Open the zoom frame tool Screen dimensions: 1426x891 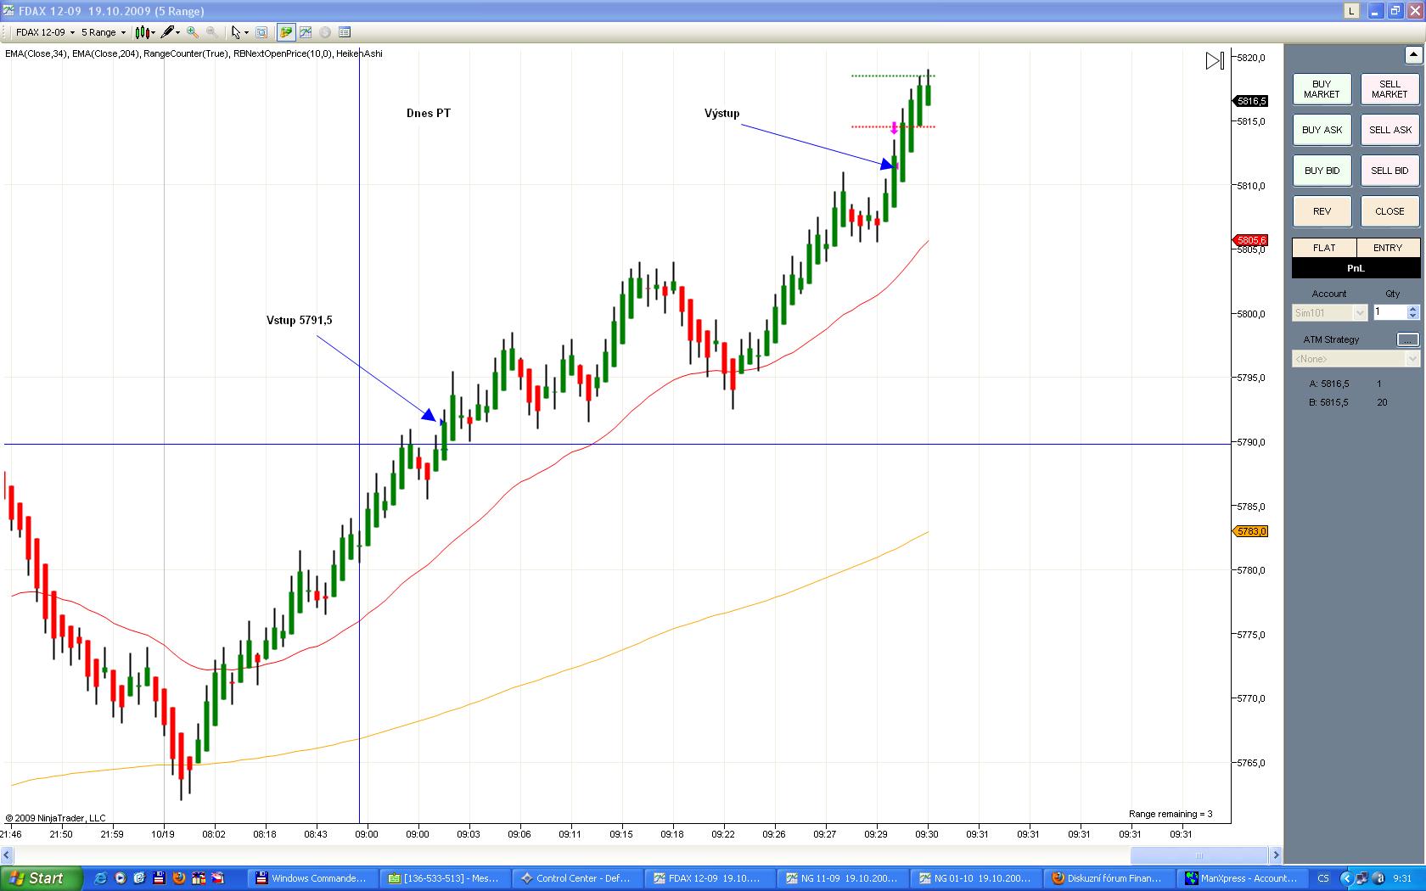click(261, 32)
